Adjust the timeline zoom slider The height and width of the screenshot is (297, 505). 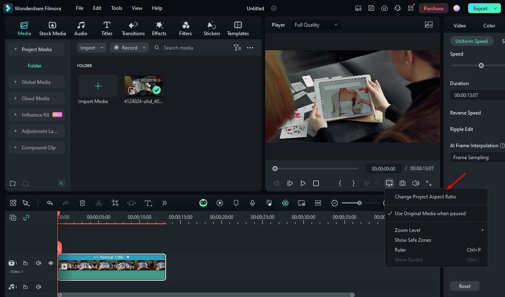(x=359, y=203)
